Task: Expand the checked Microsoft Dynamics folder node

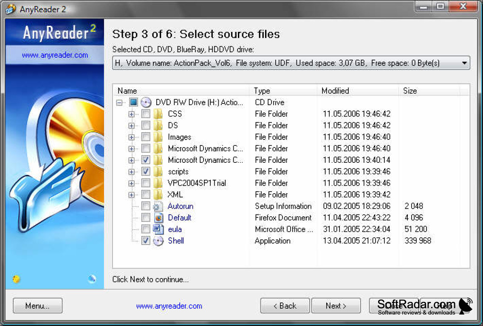Action: (132, 160)
